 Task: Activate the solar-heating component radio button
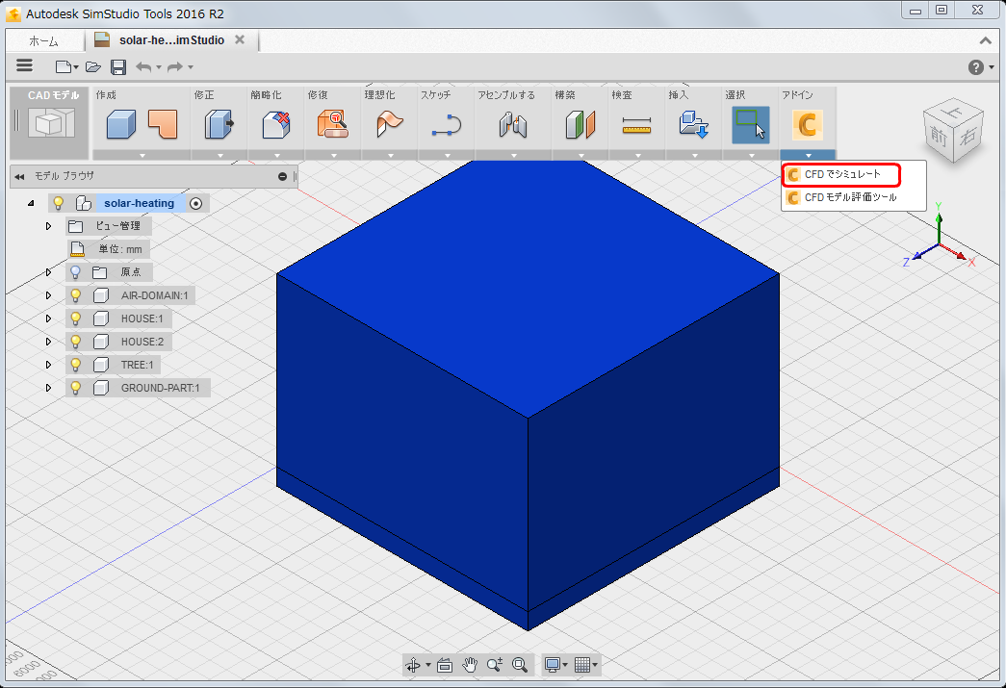tap(196, 203)
